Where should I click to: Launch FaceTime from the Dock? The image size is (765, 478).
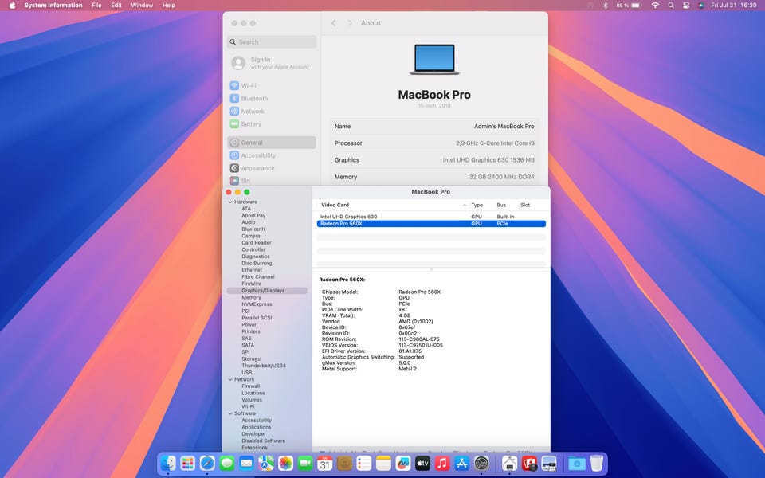point(305,463)
